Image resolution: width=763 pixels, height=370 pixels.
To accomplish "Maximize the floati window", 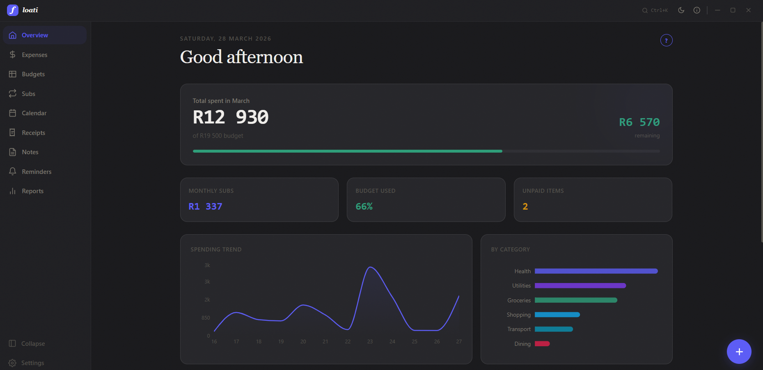I will point(733,10).
